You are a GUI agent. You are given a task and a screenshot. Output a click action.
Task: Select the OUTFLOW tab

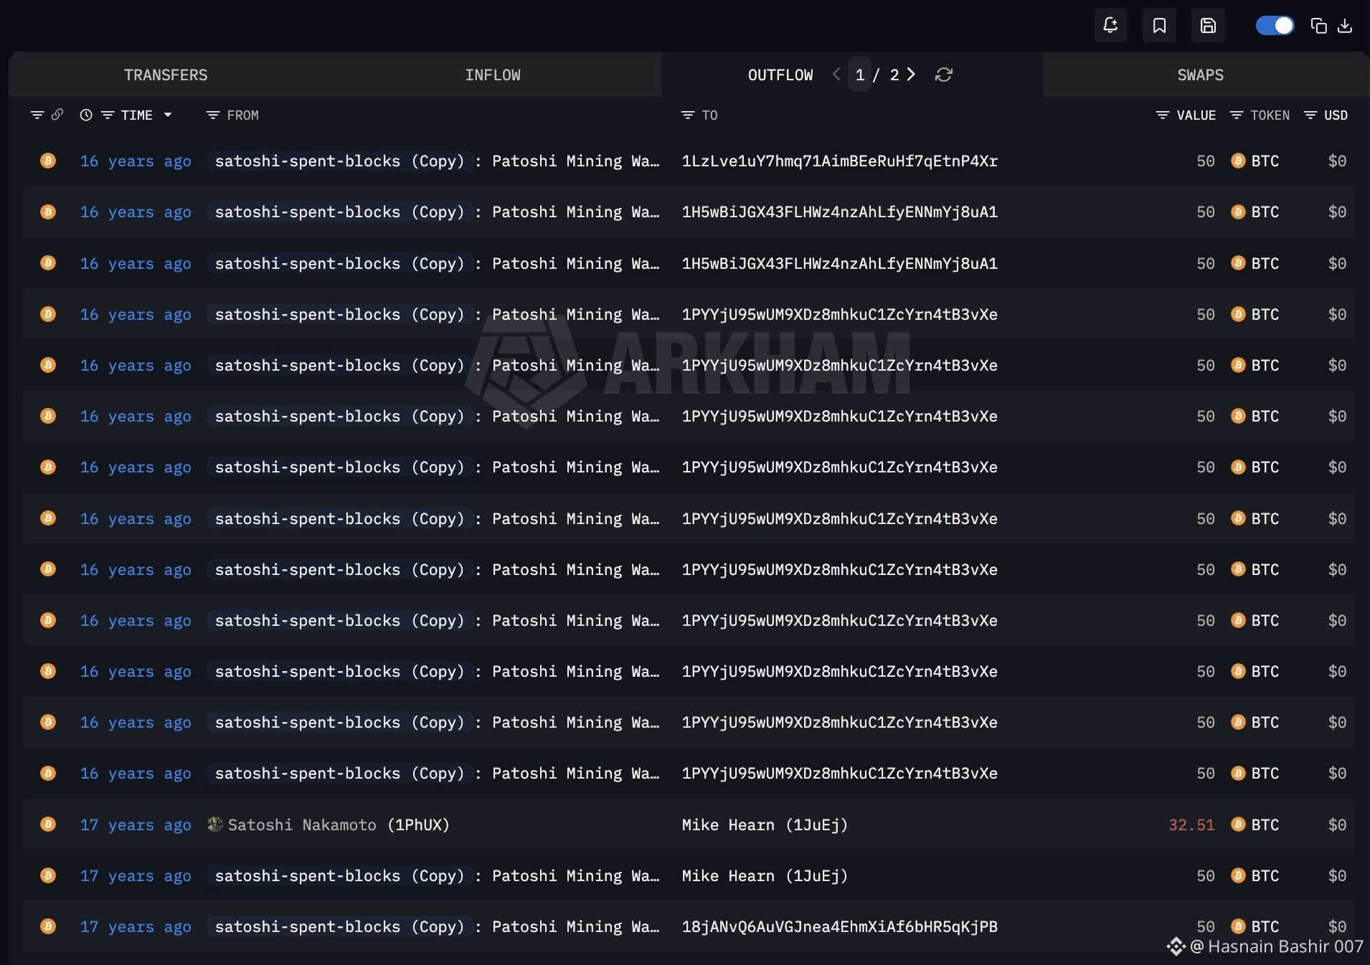pos(780,75)
